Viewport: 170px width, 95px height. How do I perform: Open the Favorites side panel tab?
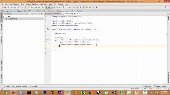click(x=1, y=79)
